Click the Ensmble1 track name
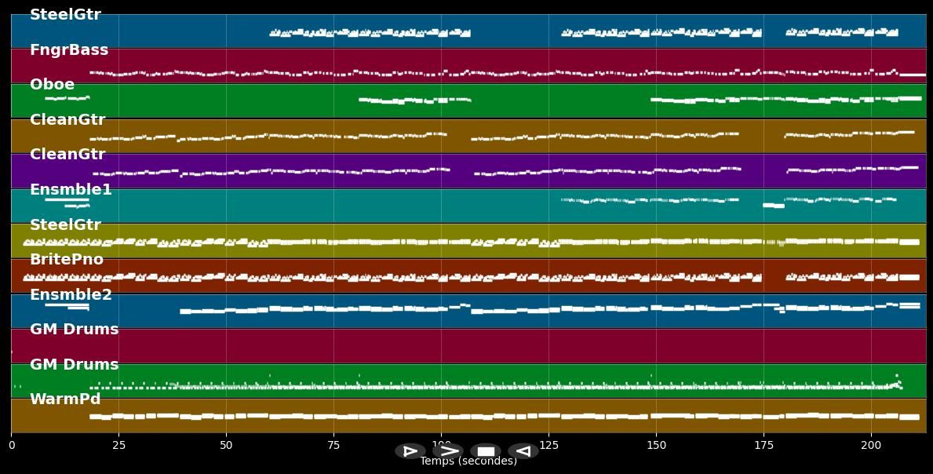Image resolution: width=933 pixels, height=474 pixels. 71,190
